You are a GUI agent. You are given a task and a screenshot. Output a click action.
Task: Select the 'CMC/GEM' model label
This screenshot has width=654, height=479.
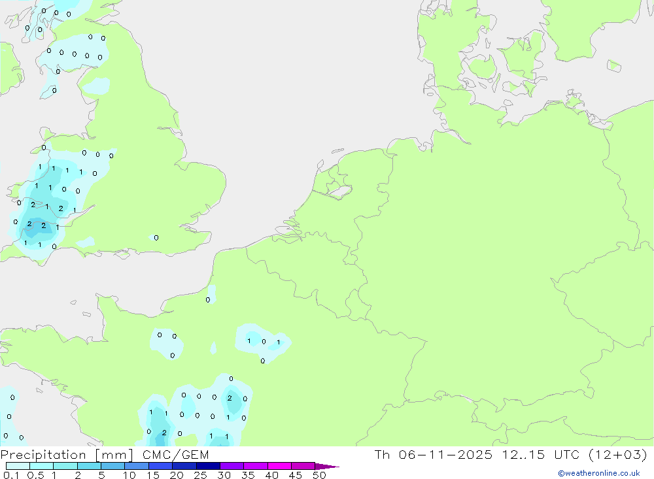[175, 455]
